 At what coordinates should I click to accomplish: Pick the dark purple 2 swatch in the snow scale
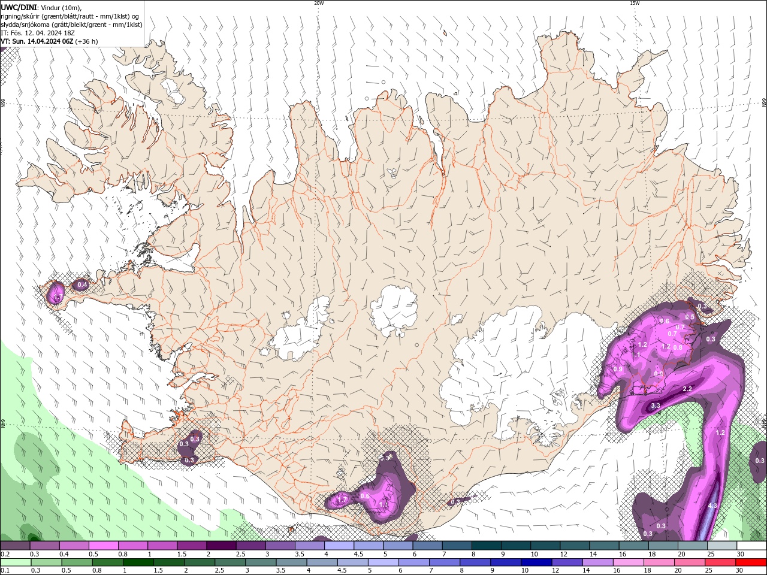221,546
